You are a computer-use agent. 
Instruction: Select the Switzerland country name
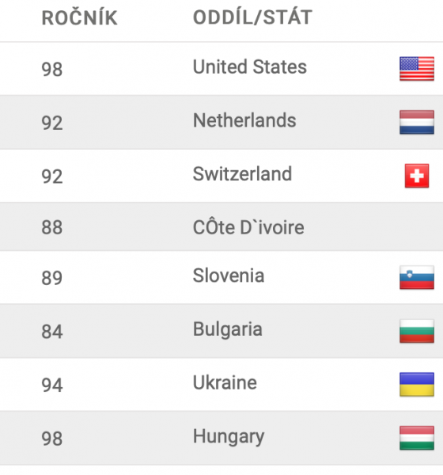[x=242, y=174]
